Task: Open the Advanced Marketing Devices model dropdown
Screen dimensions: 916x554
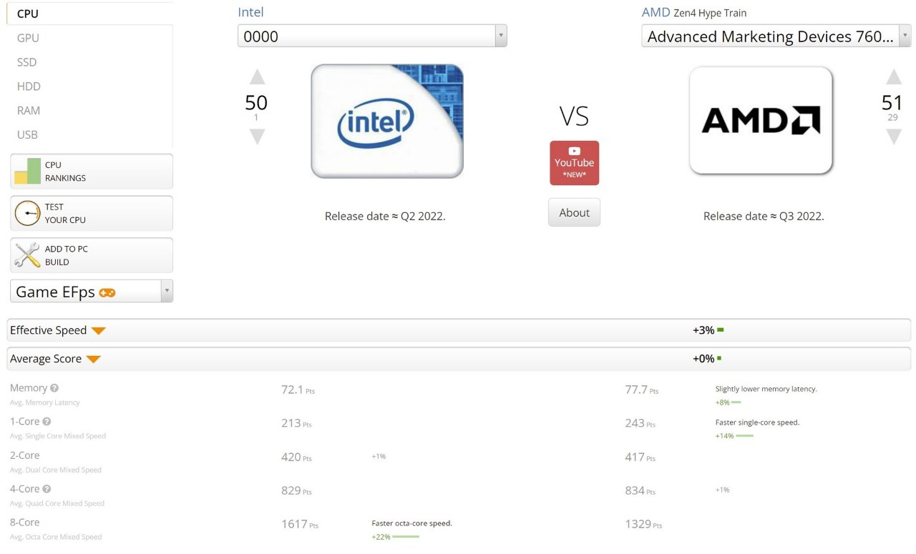Action: (776, 36)
